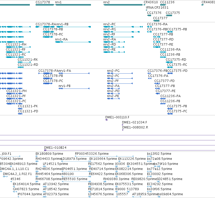Select the DMG4A2_1.F02.F1 label
This screenshot has height=198, width=215.
[17, 174]
